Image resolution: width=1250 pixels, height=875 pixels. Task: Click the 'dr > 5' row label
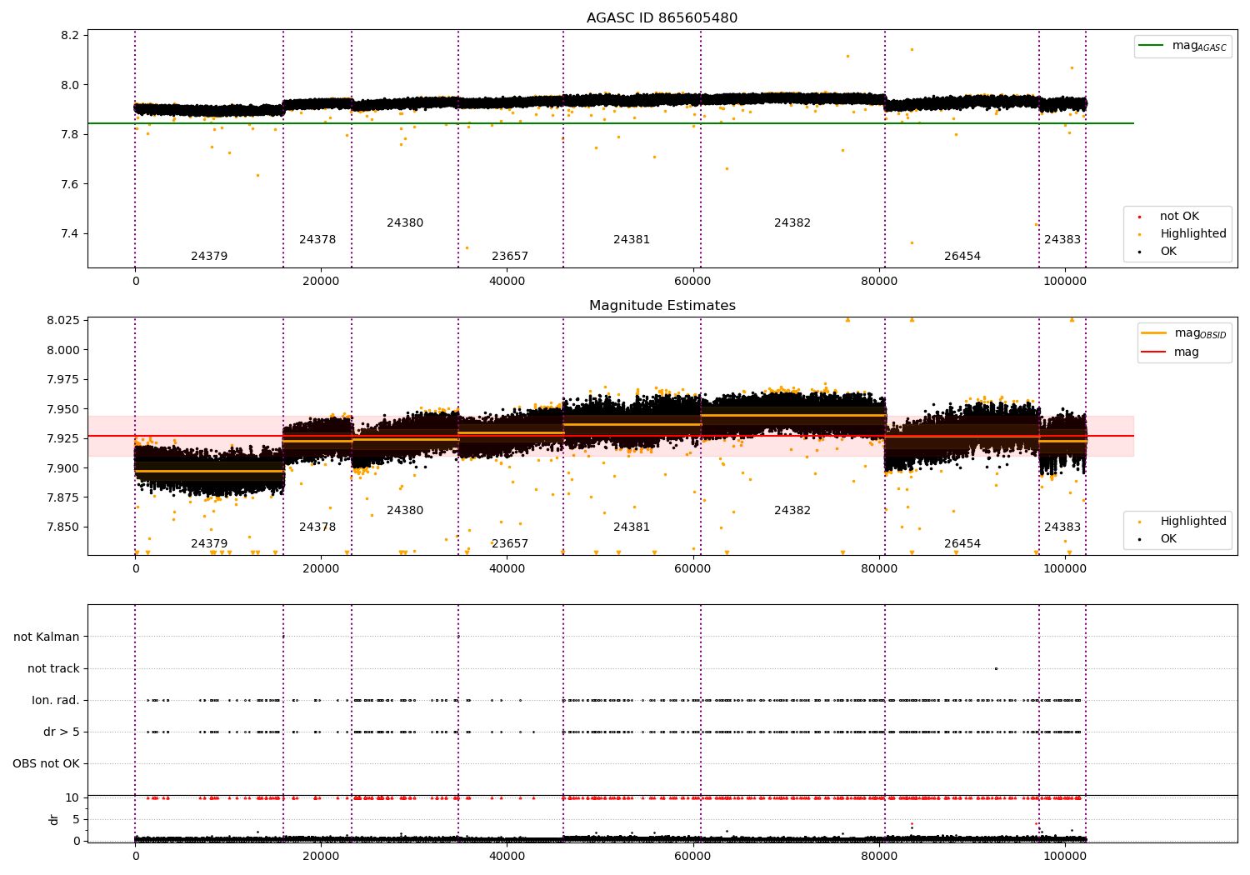[x=62, y=732]
